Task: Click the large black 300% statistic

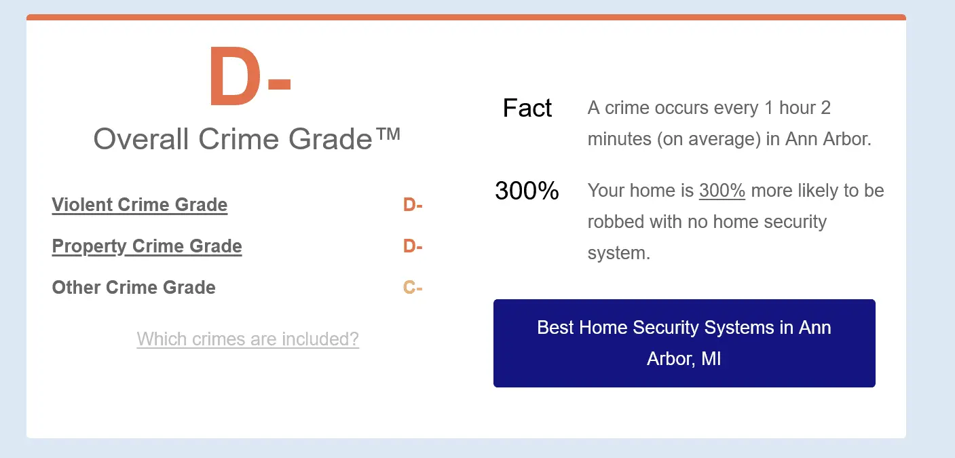Action: (x=527, y=191)
